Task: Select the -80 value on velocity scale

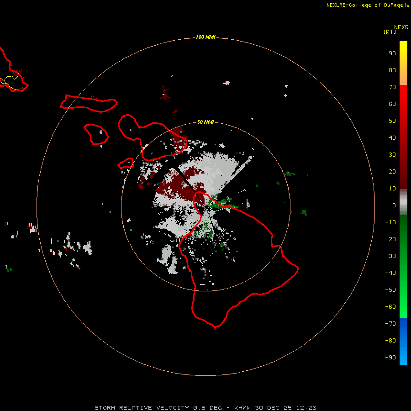Action: click(390, 341)
